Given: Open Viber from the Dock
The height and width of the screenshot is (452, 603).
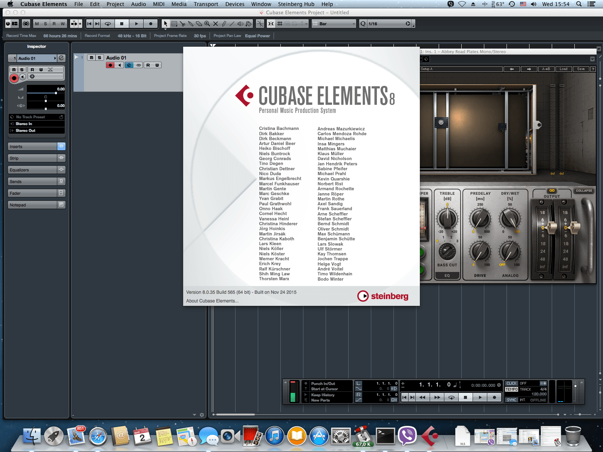Looking at the screenshot, I should coord(407,436).
